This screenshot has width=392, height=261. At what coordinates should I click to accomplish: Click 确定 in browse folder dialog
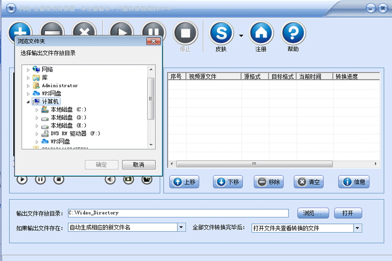pyautogui.click(x=101, y=165)
